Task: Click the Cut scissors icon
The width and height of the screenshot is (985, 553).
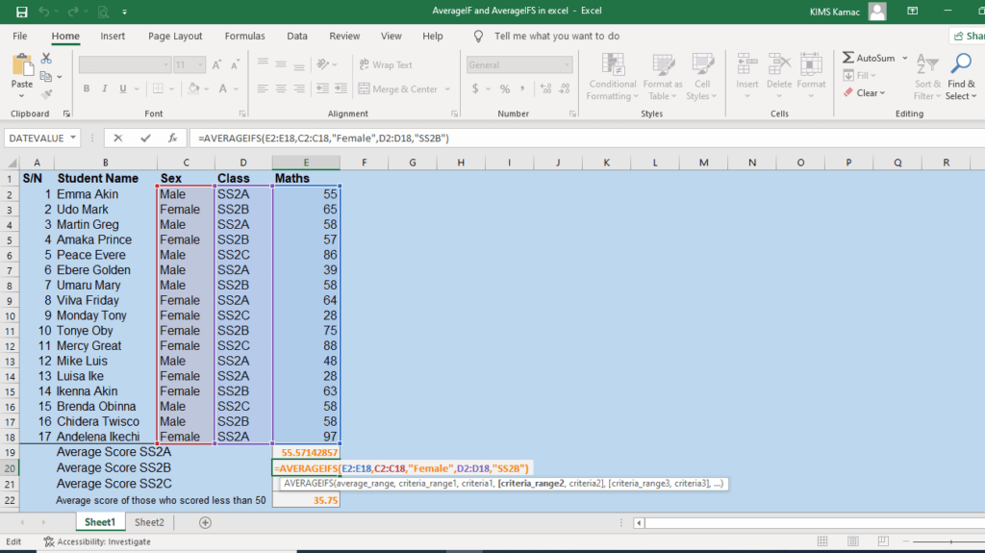Action: [x=46, y=59]
